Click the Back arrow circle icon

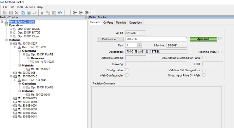point(75,12)
